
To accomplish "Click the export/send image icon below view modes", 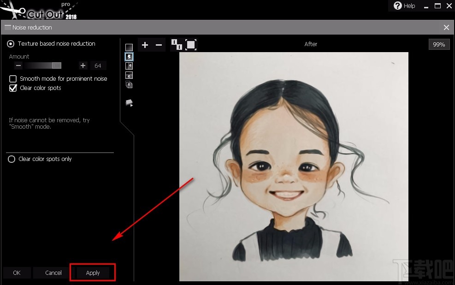I will pos(129,102).
